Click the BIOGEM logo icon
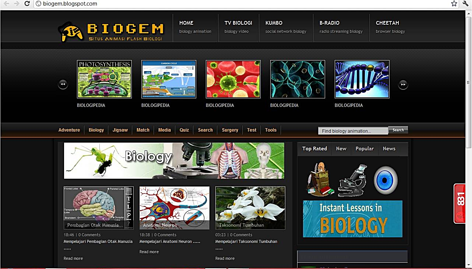 click(x=70, y=31)
